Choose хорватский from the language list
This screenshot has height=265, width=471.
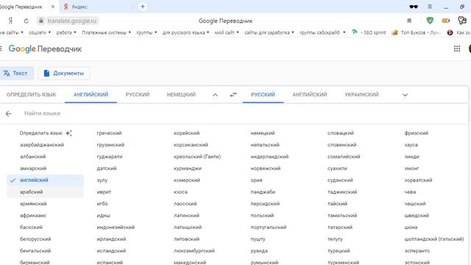pyautogui.click(x=418, y=180)
